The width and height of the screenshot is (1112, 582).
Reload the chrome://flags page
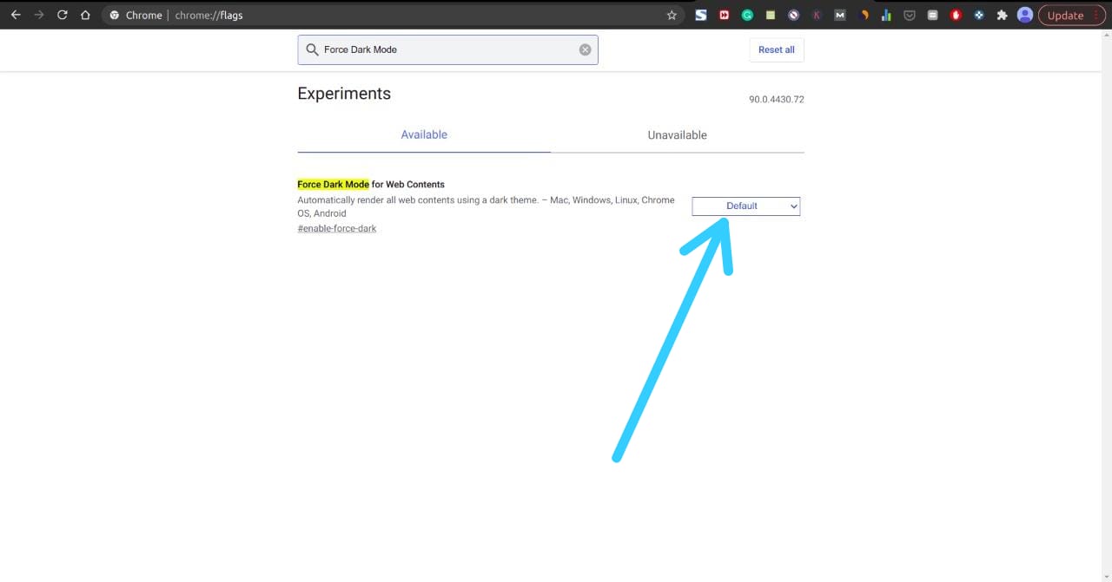tap(62, 15)
